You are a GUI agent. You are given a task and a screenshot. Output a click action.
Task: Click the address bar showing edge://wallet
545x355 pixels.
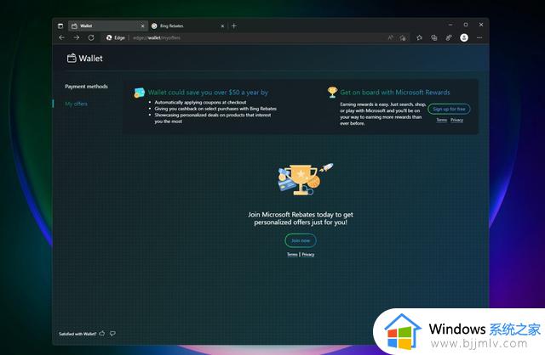click(x=257, y=37)
